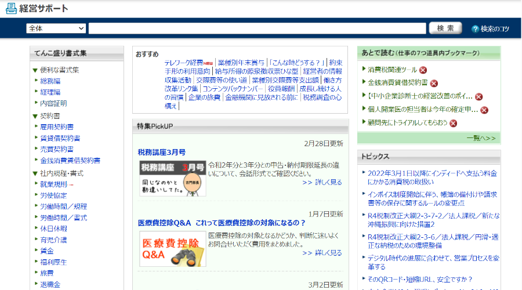This screenshot has width=522, height=290.
Task: Remove the 中小企業診断士 bookmark entry
Action: (x=479, y=97)
